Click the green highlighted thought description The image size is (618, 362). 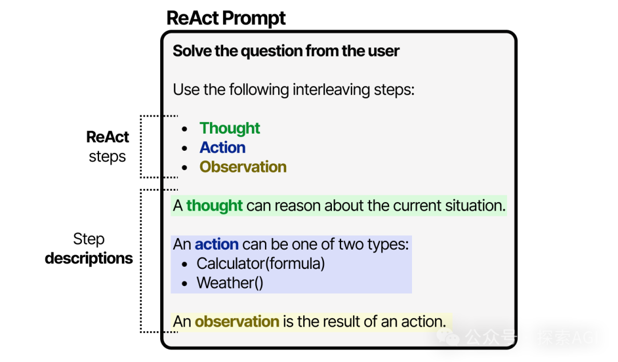pos(339,206)
